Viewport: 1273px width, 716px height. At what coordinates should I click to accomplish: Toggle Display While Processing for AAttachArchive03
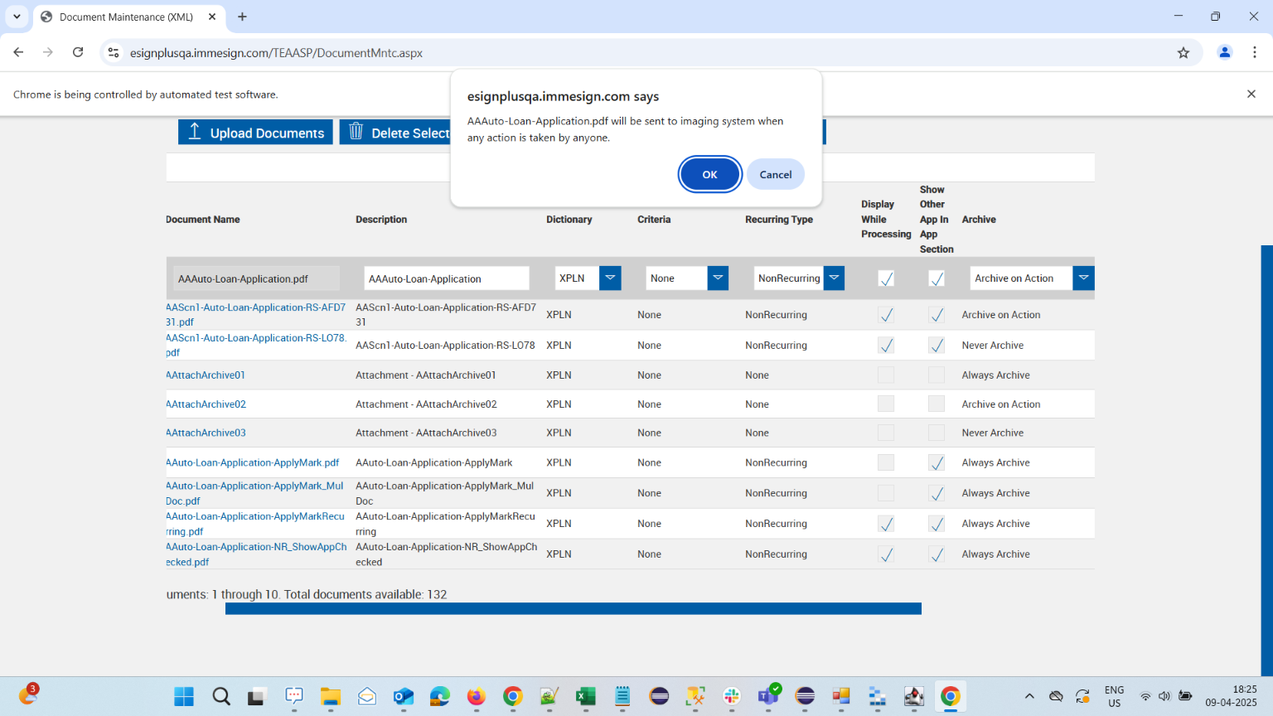coord(886,433)
